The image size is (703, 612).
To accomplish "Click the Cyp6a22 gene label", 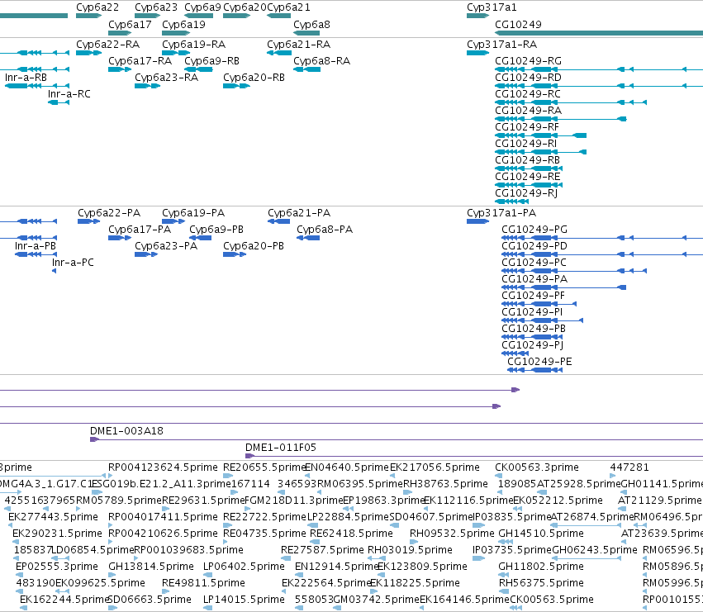I will [97, 7].
